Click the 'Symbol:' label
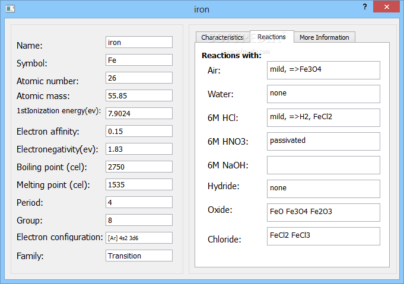The image size is (404, 284). point(32,63)
